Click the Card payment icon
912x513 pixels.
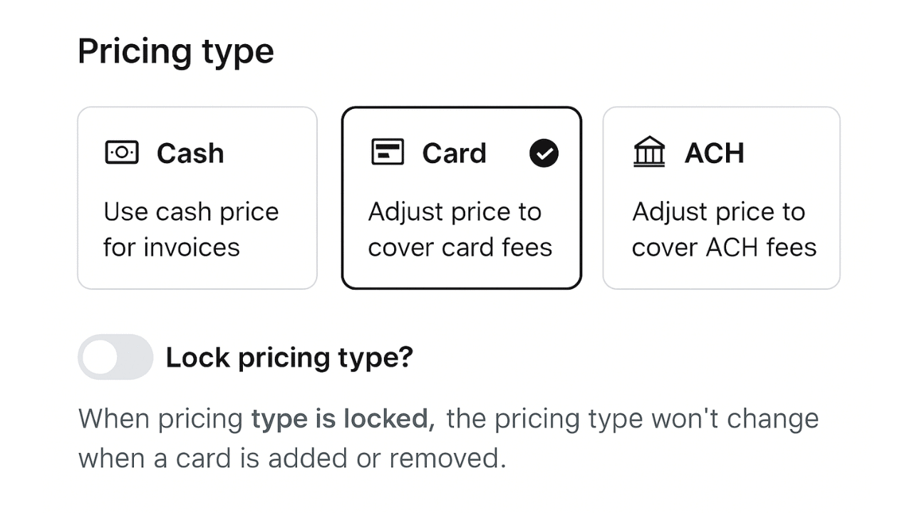[x=388, y=152]
